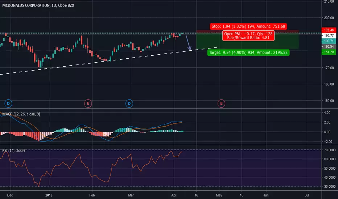Click the Apr date axis label

[x=174, y=195]
